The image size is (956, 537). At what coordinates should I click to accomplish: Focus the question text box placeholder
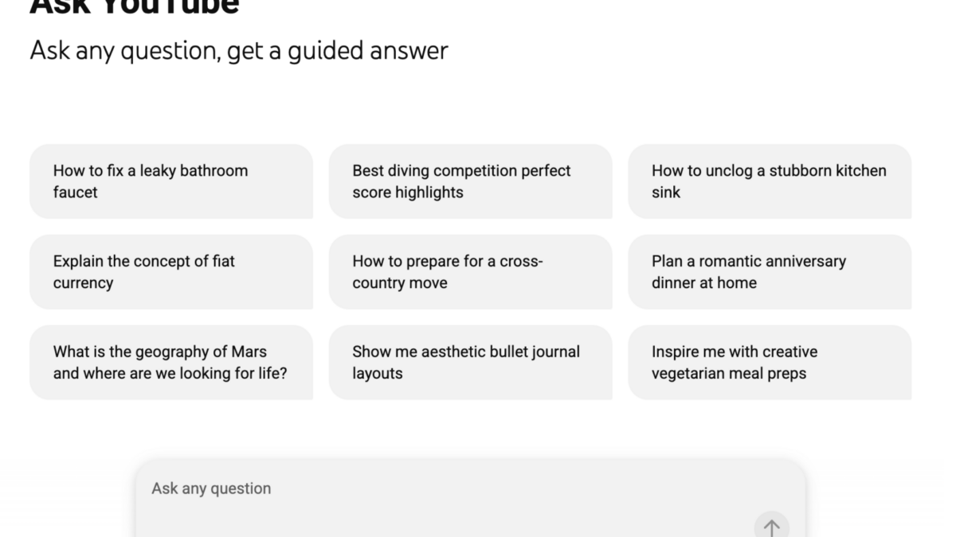tap(212, 488)
